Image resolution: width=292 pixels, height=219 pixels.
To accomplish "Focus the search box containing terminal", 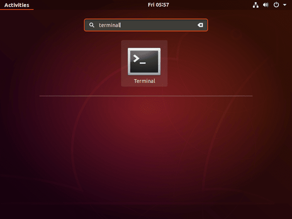I will tap(146, 25).
